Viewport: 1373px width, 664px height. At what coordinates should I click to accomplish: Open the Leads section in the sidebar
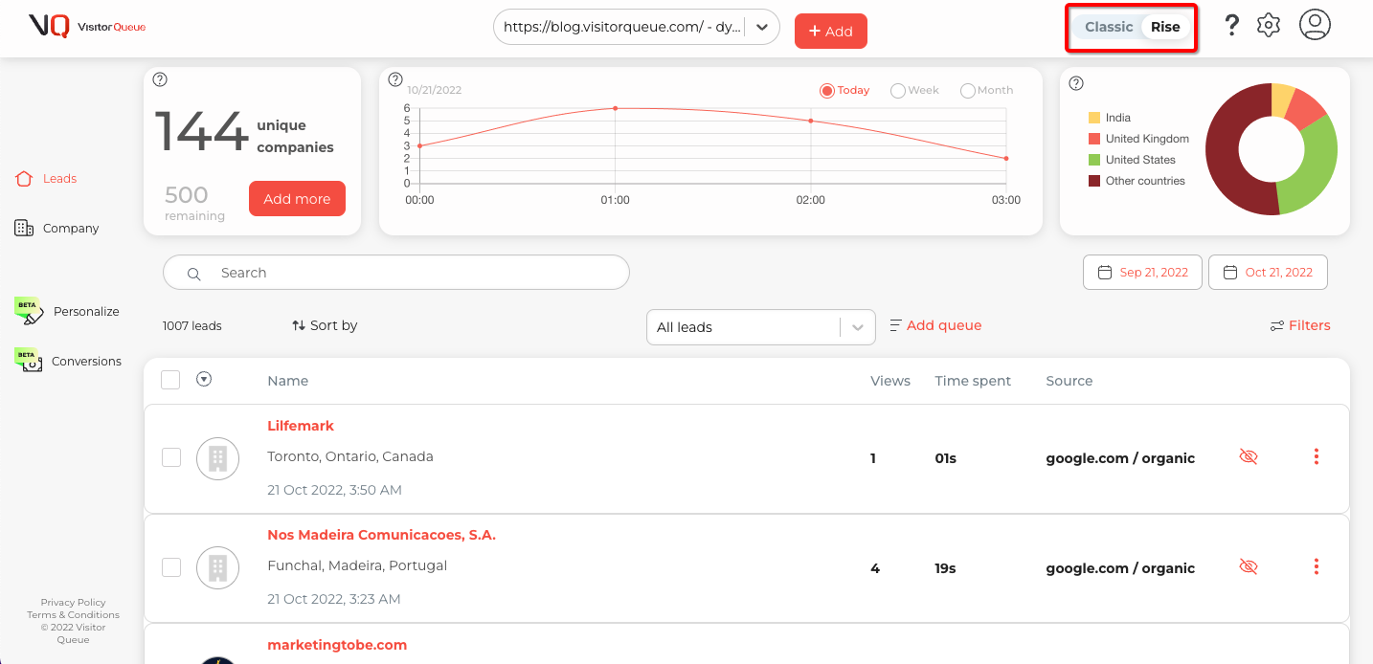coord(59,178)
